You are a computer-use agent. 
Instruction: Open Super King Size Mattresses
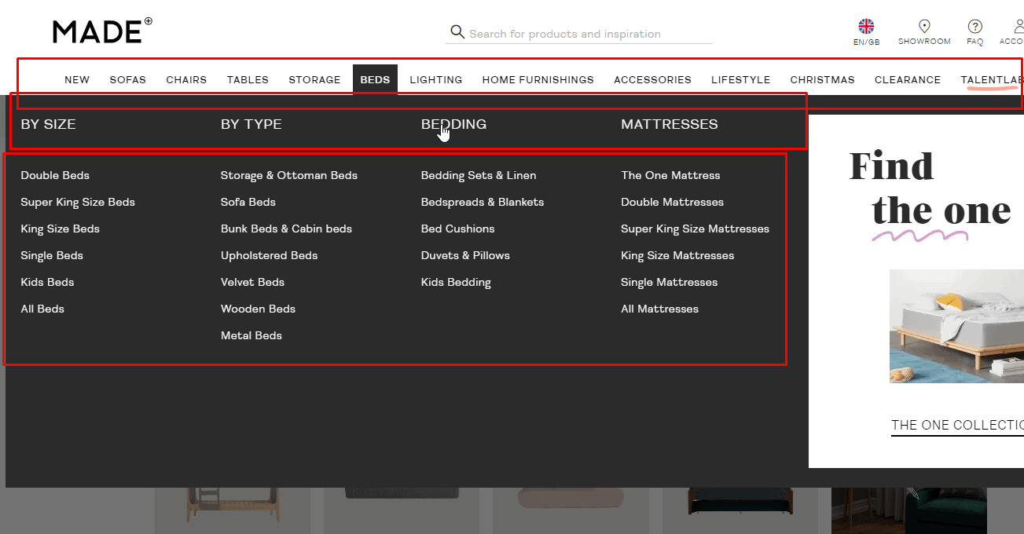(x=695, y=229)
